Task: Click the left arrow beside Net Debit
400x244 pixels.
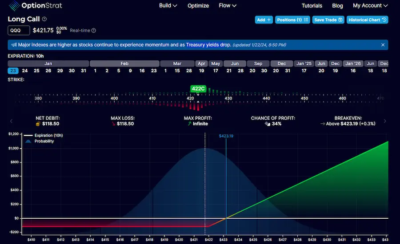Action: tap(12, 121)
